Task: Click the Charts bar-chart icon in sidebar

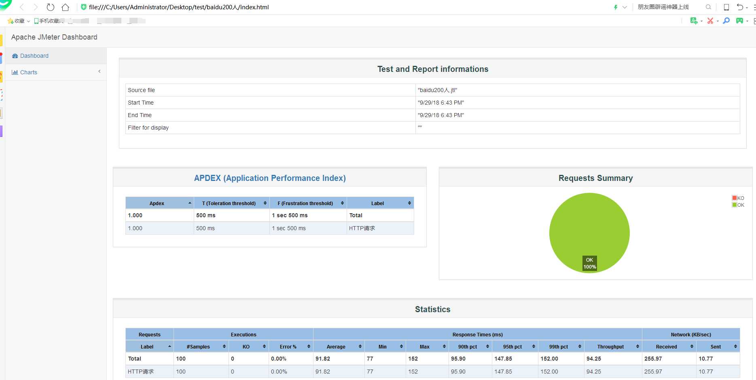Action: tap(15, 72)
